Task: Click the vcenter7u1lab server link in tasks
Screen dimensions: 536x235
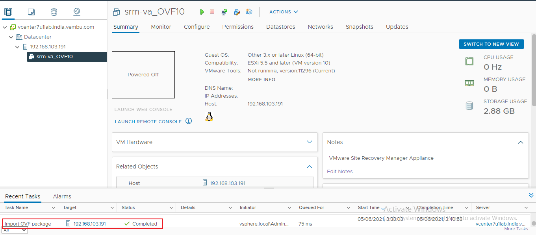Action: click(x=500, y=224)
